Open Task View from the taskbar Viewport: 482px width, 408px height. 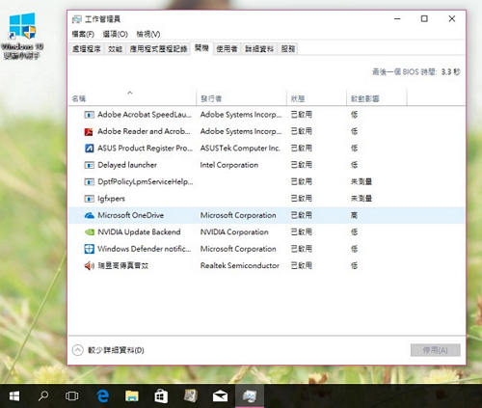(x=71, y=396)
